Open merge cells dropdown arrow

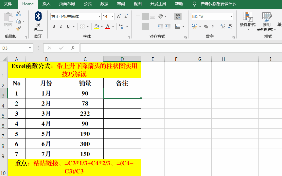coord(183,26)
